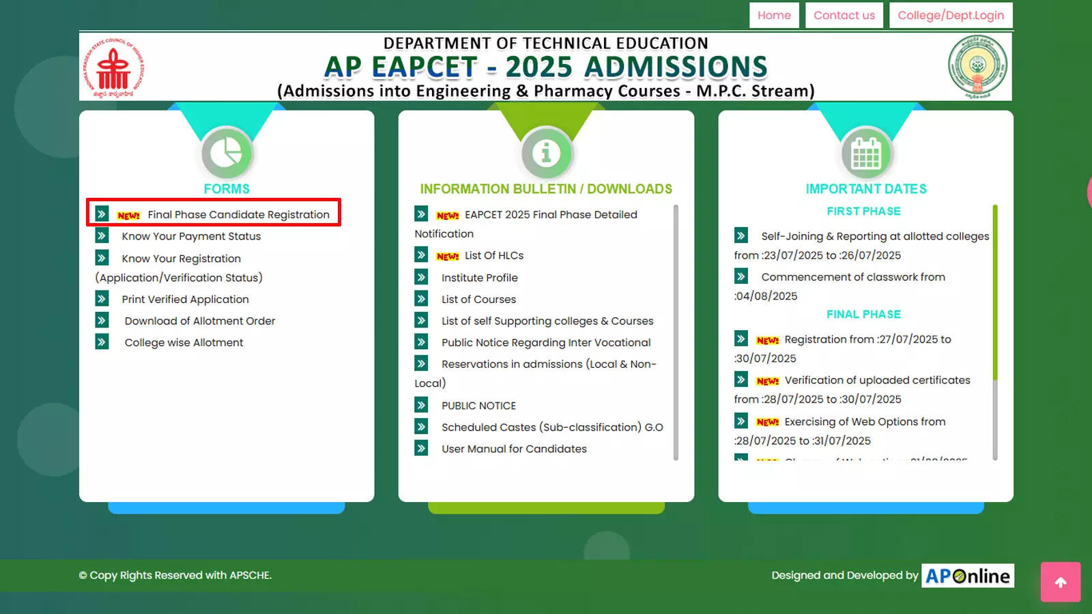1092x614 pixels.
Task: Open Print Verified Application link
Action: (x=185, y=299)
